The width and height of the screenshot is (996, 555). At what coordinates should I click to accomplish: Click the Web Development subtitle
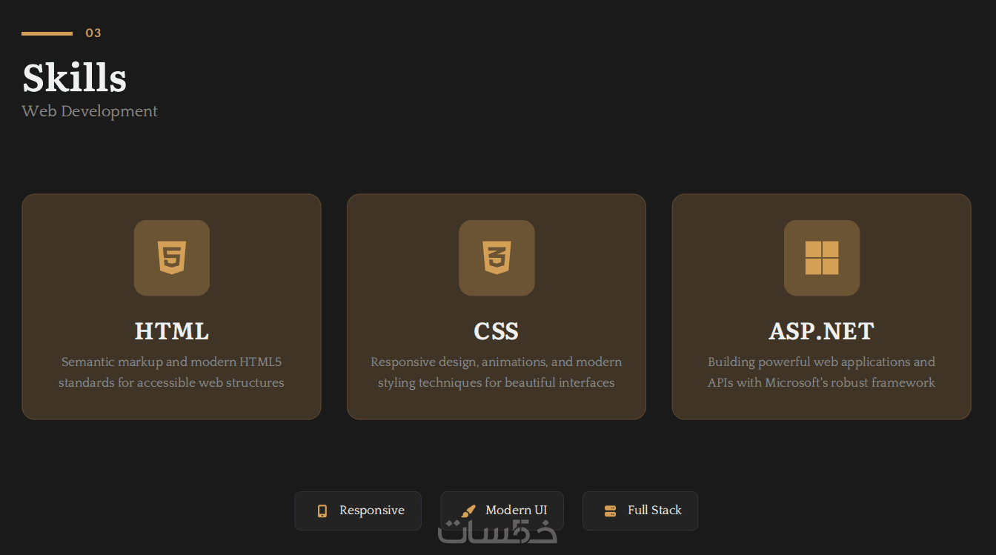pyautogui.click(x=90, y=111)
